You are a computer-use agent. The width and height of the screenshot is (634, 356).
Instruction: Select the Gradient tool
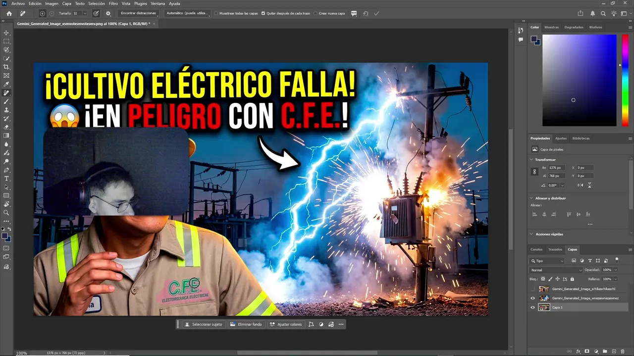[x=6, y=135]
